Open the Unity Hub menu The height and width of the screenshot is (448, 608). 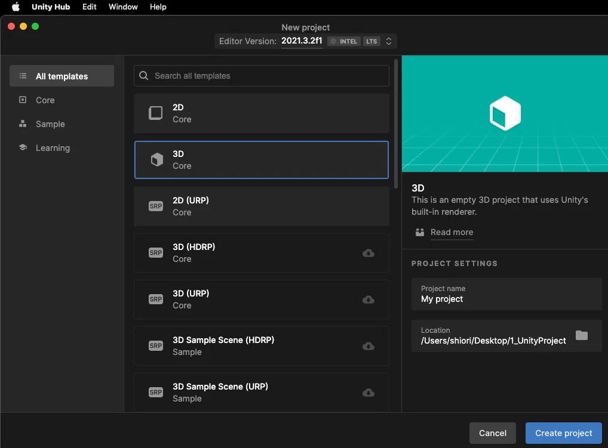[x=51, y=7]
